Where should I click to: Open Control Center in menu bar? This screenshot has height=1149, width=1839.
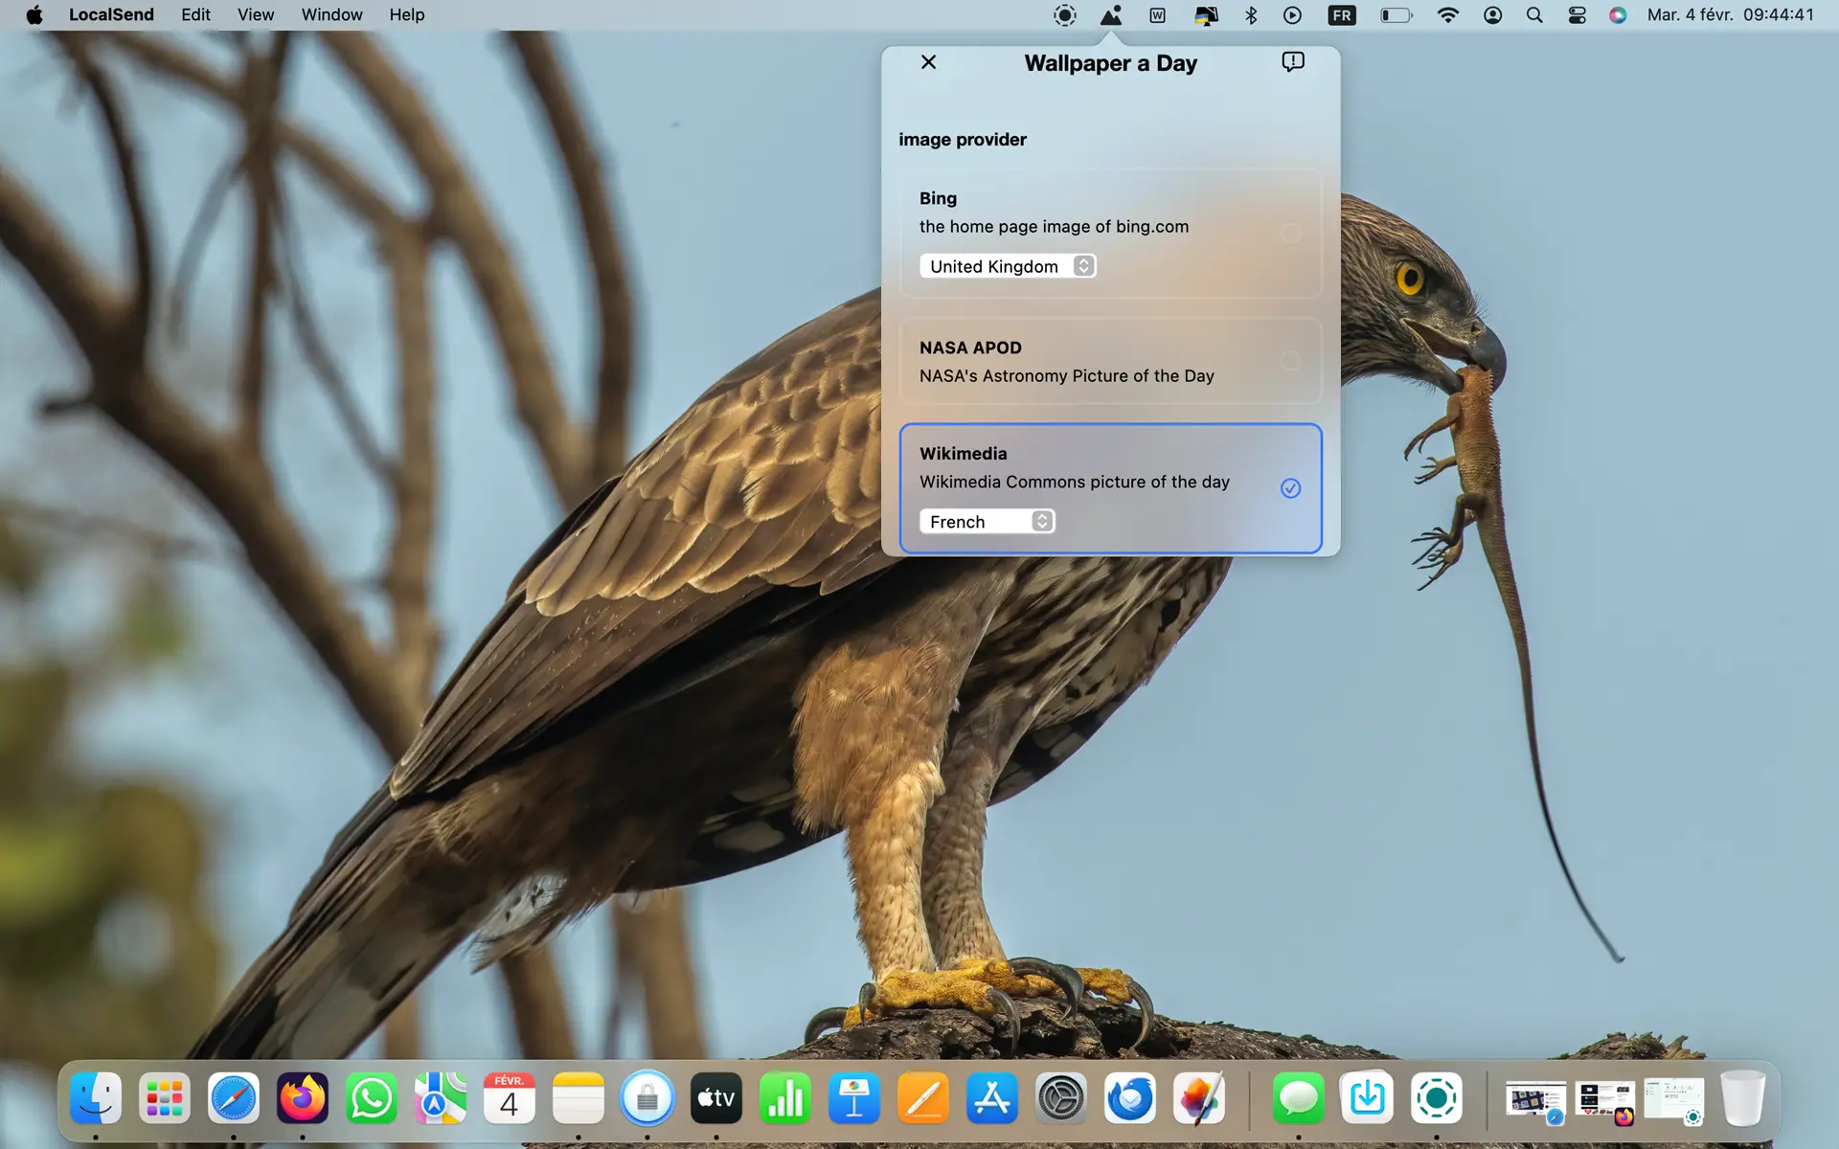pos(1577,15)
